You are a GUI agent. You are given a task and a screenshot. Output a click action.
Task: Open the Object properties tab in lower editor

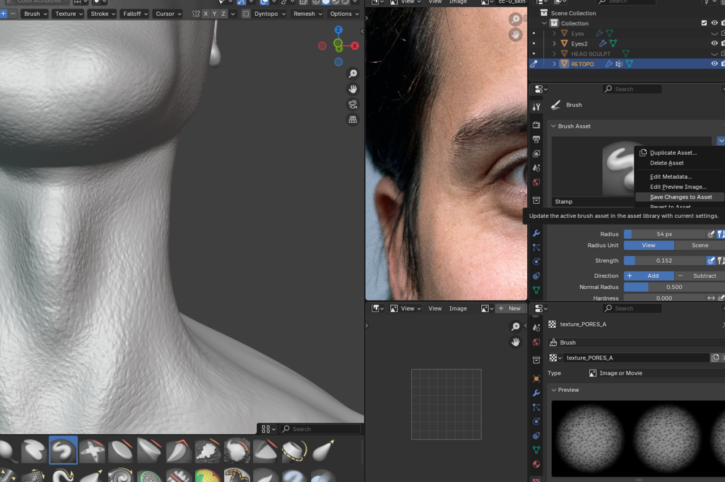click(x=536, y=378)
